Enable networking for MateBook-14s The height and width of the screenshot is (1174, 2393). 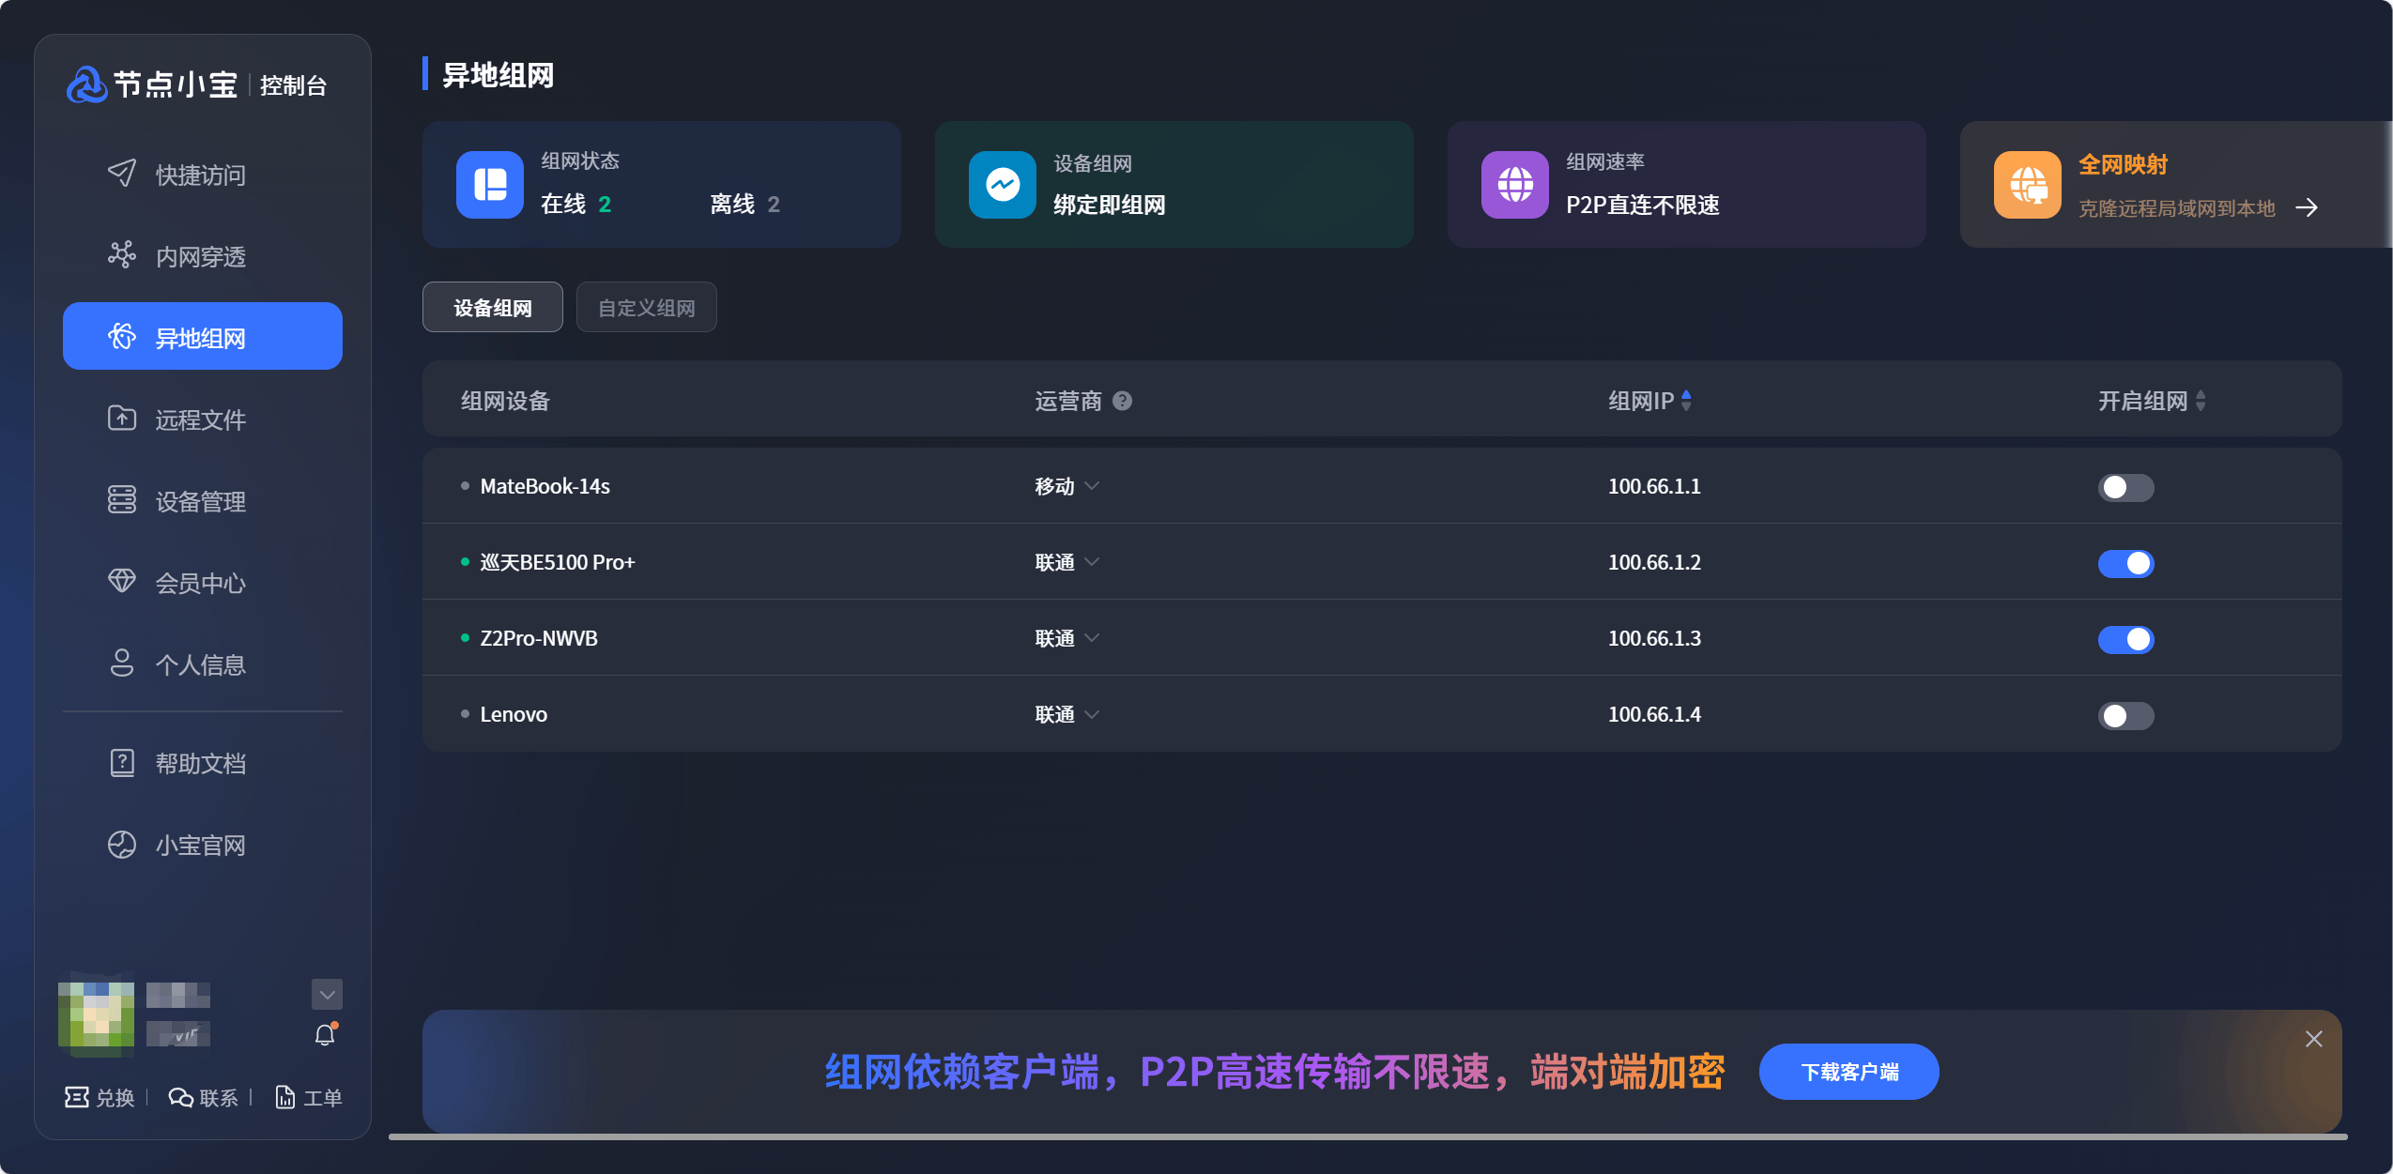(2125, 487)
